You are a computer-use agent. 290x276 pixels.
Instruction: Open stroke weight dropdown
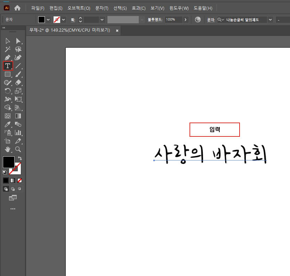click(102, 19)
